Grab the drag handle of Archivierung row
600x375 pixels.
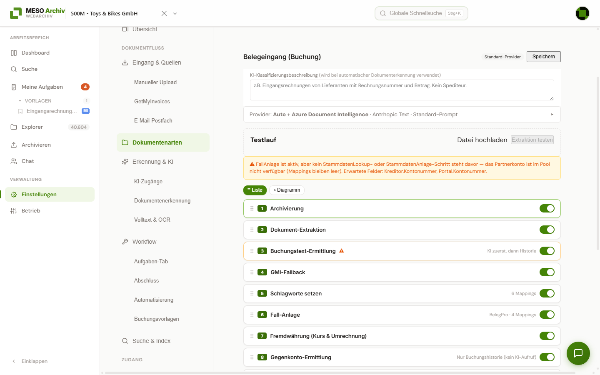tap(252, 208)
